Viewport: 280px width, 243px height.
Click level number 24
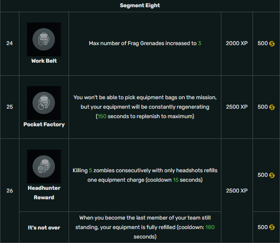pos(9,43)
